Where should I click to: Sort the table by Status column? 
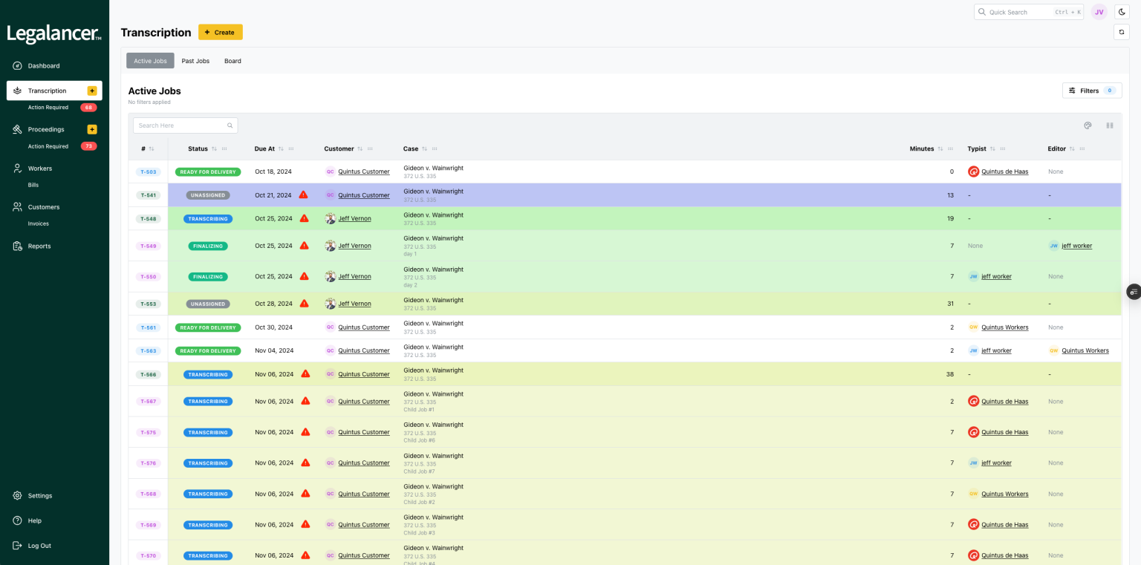click(x=215, y=149)
